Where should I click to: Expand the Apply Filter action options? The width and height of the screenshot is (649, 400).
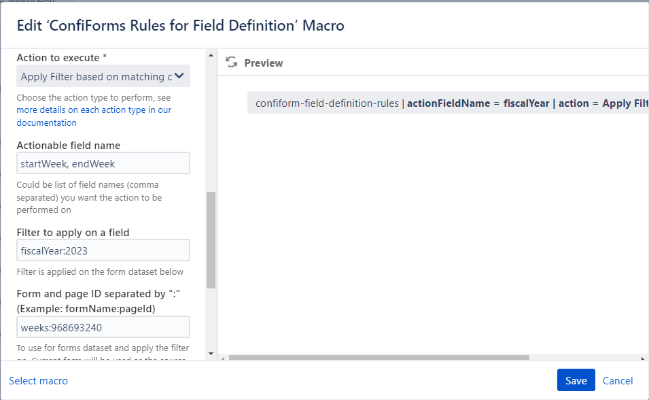point(103,76)
